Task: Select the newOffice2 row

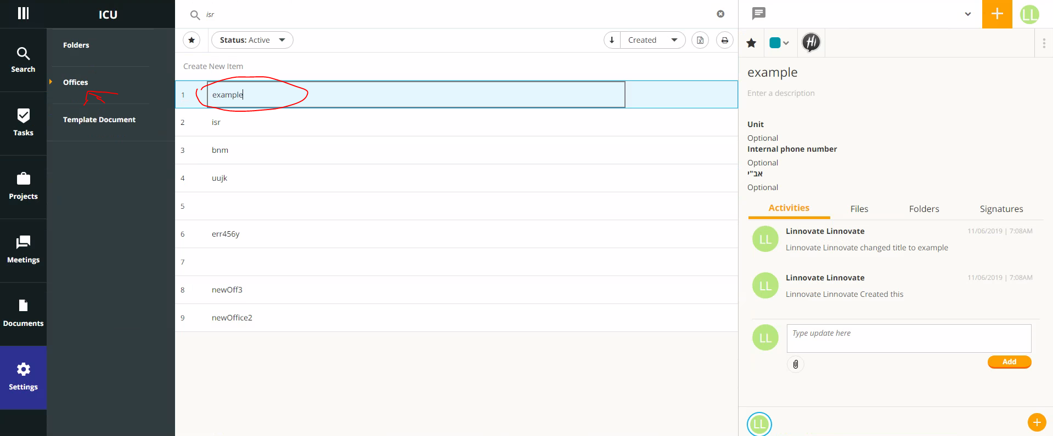Action: tap(457, 318)
